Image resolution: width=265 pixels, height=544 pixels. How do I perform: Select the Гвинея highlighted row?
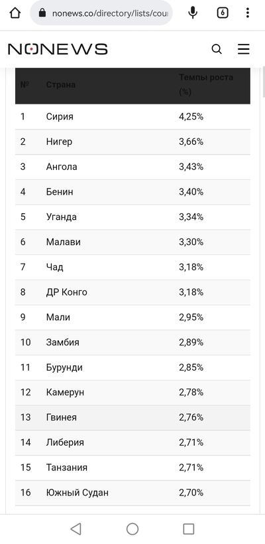[132, 417]
